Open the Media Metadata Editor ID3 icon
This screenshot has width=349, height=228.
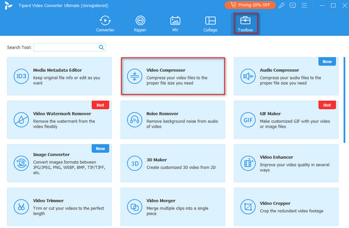21,76
